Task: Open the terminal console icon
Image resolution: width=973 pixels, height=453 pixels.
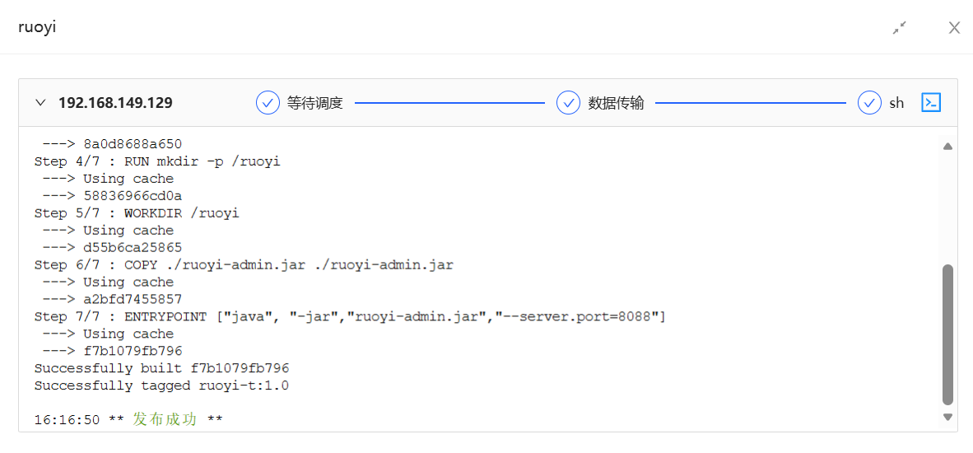Action: [x=931, y=102]
